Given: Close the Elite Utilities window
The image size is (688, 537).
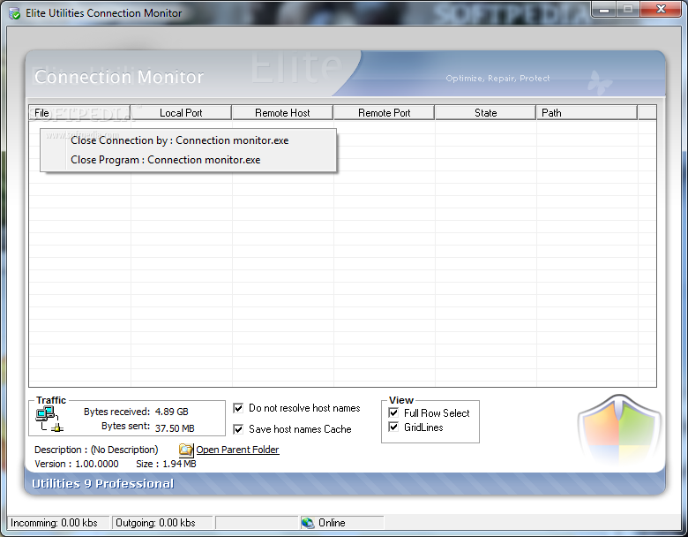Looking at the screenshot, I should (x=662, y=10).
